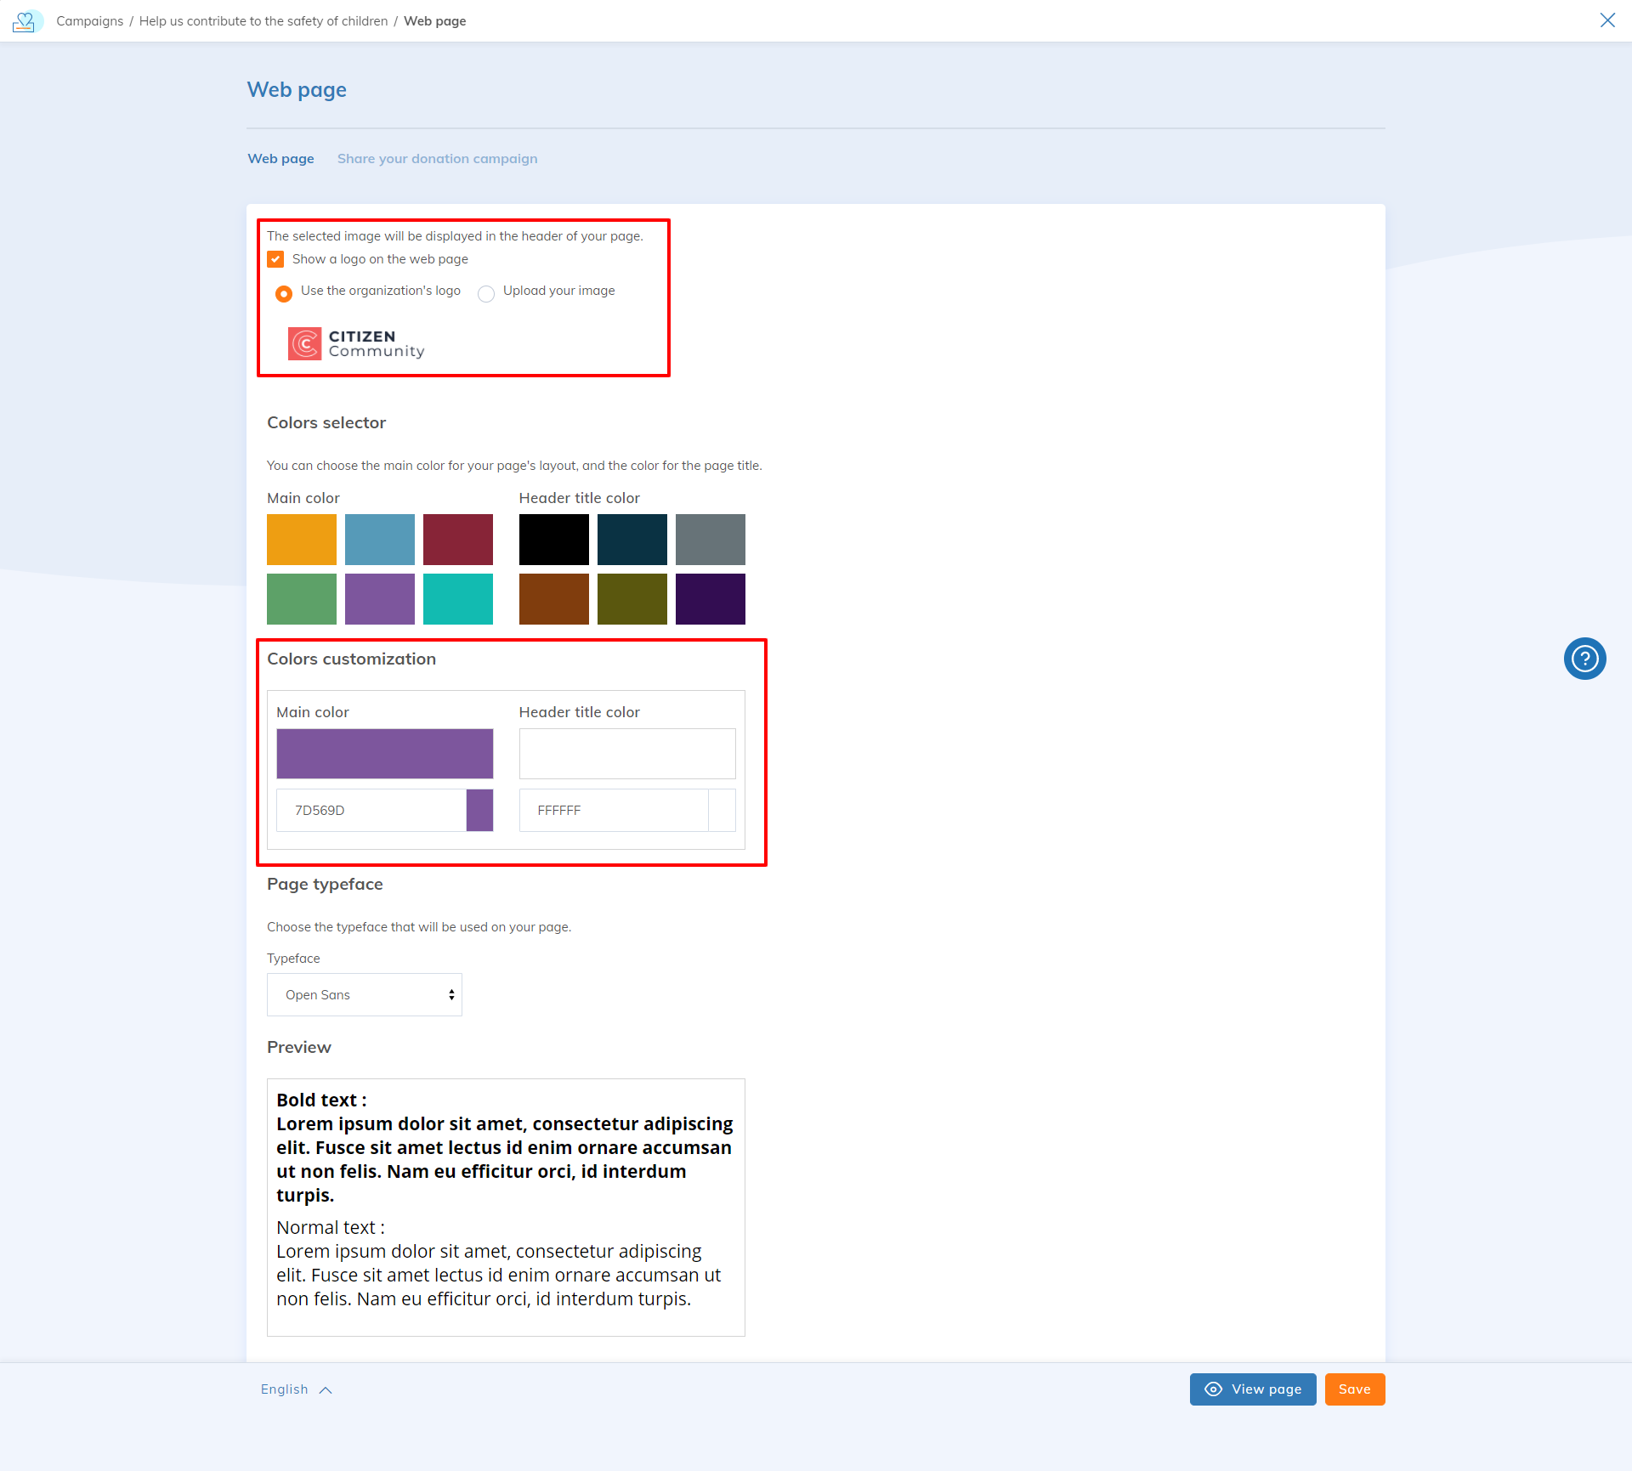Open Help us contribute to the safety of children
The height and width of the screenshot is (1471, 1632).
coord(263,20)
